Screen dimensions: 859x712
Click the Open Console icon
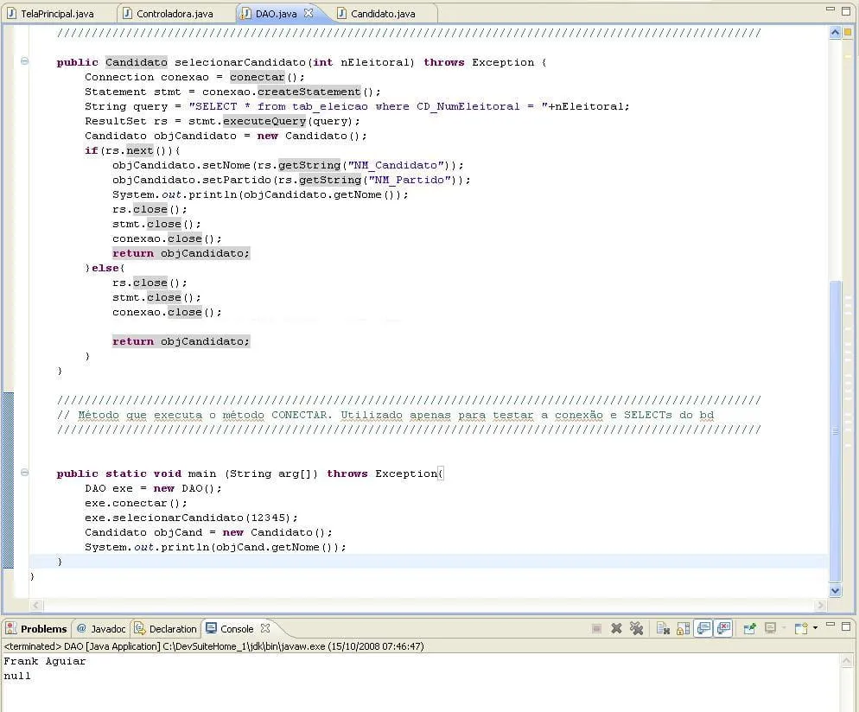[800, 629]
